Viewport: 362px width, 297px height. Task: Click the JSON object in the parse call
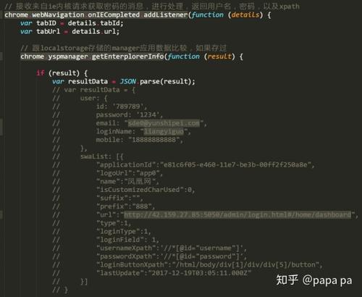pyautogui.click(x=128, y=81)
